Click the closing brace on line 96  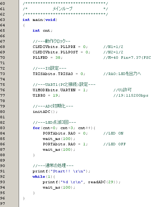tap(24, 198)
